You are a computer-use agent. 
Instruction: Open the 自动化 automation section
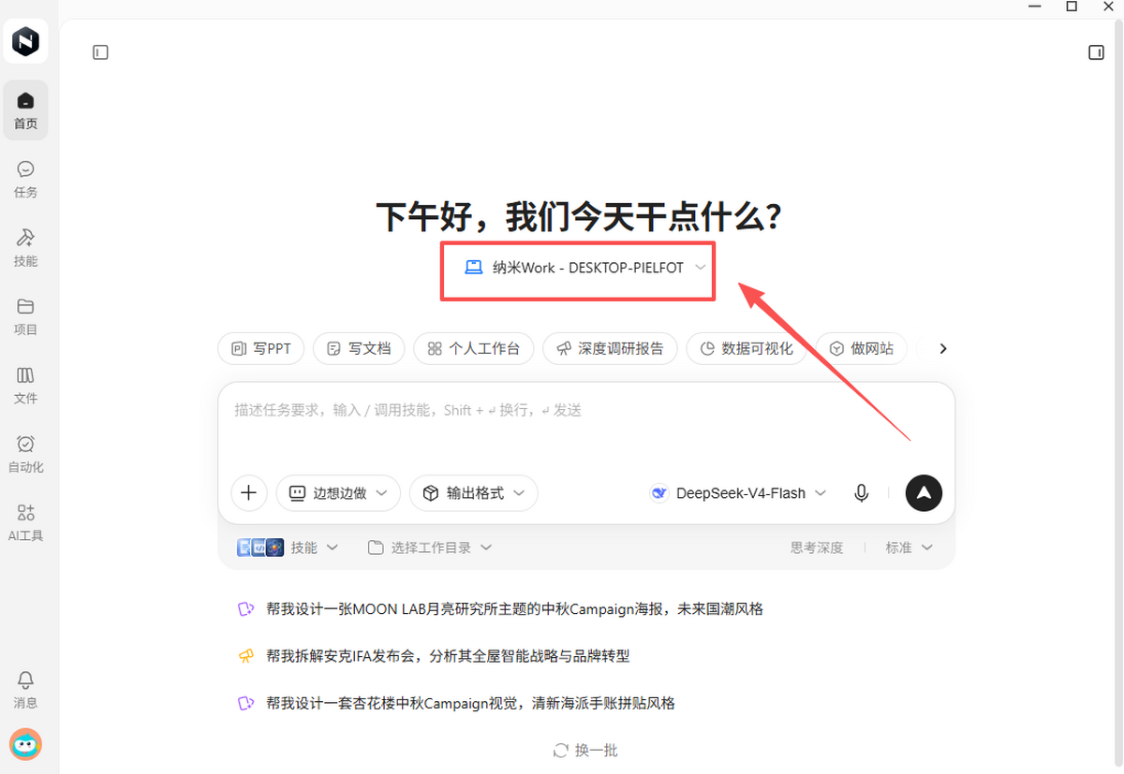click(25, 455)
